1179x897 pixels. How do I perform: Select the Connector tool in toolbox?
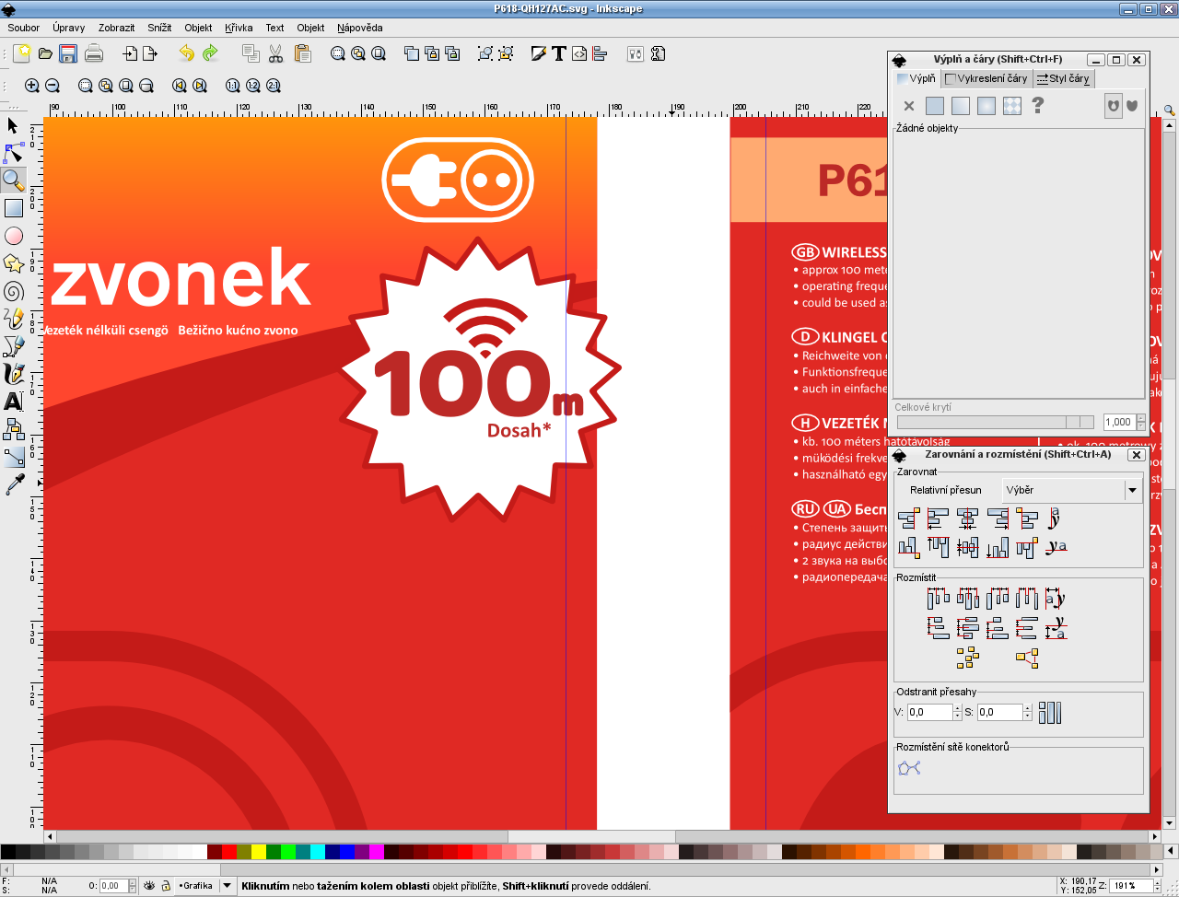[x=13, y=429]
